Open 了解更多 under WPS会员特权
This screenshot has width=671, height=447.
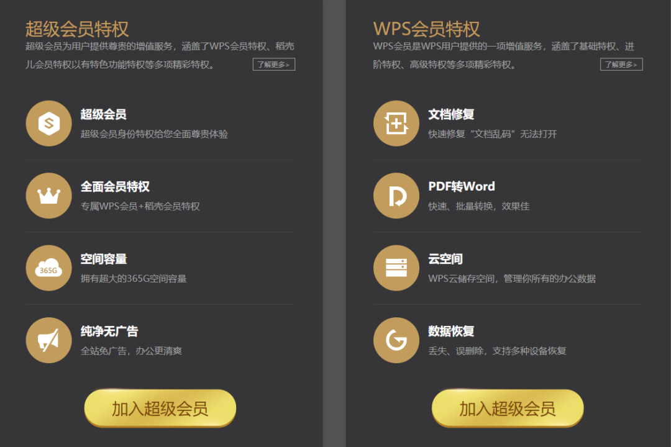pos(621,64)
